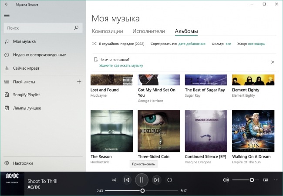This screenshot has height=196, width=283.
Task: Click artist name George Harrison
Action: pyautogui.click(x=150, y=101)
